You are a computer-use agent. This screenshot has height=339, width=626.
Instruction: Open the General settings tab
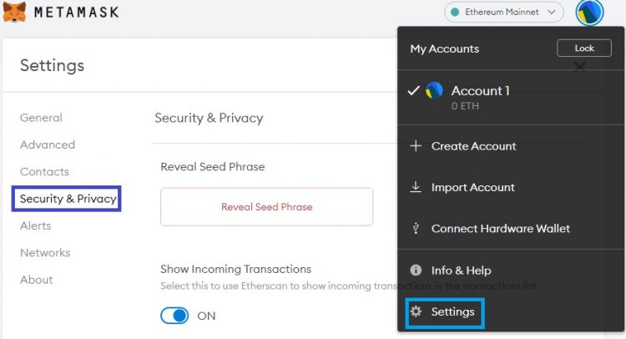(41, 118)
